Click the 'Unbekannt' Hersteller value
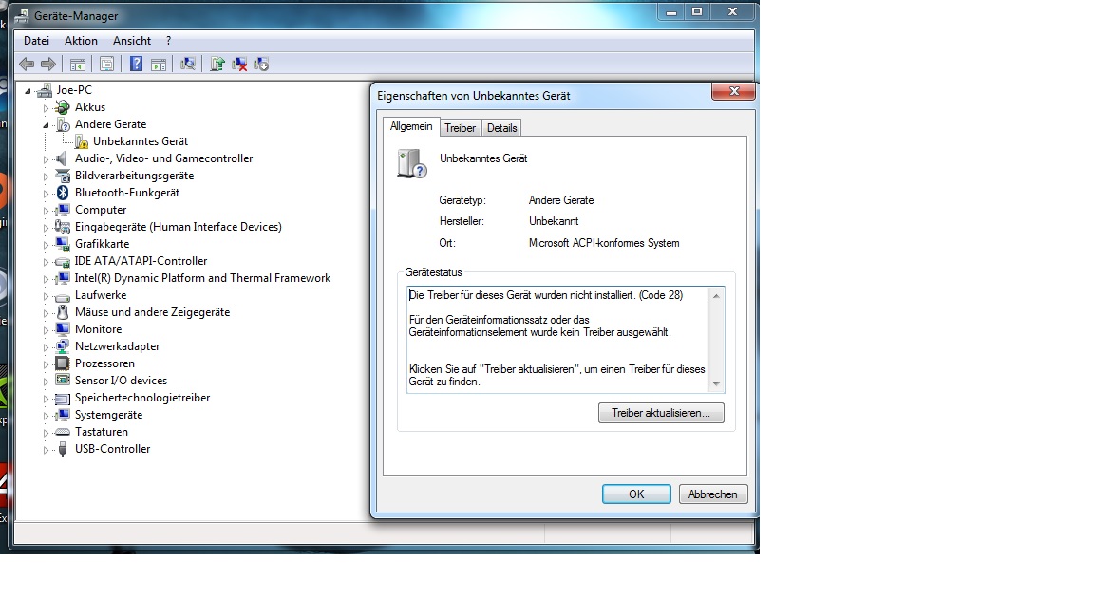 (554, 222)
